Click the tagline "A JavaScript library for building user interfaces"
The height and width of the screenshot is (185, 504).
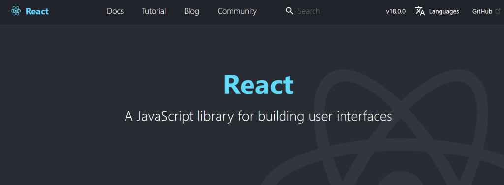[x=258, y=116]
